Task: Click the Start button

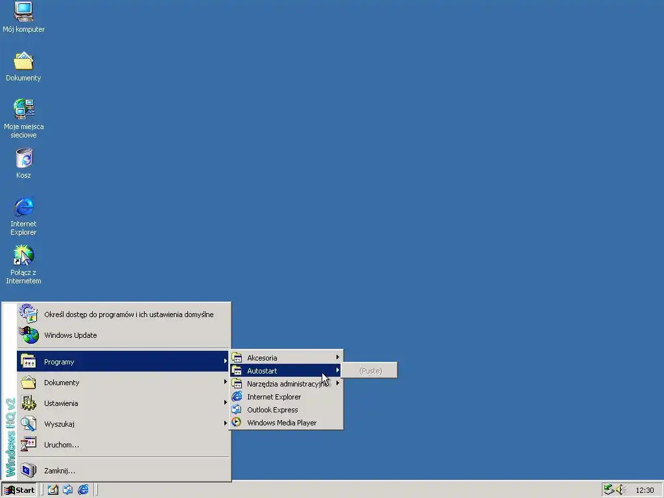Action: 19,490
